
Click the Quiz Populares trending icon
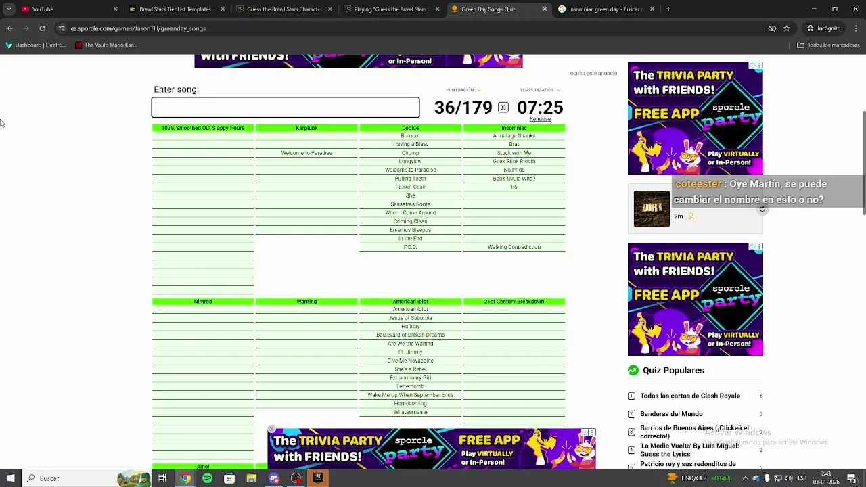coord(633,370)
